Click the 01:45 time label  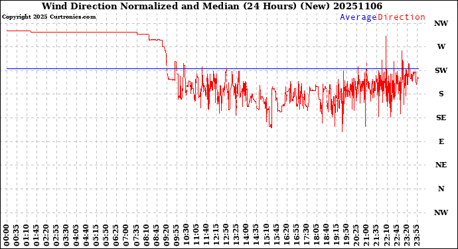pyautogui.click(x=37, y=236)
